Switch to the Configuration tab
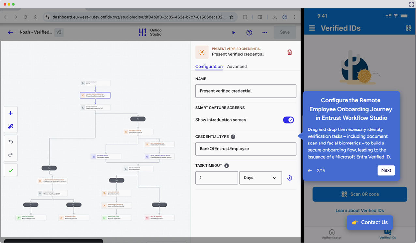This screenshot has height=243, width=416. tap(209, 66)
